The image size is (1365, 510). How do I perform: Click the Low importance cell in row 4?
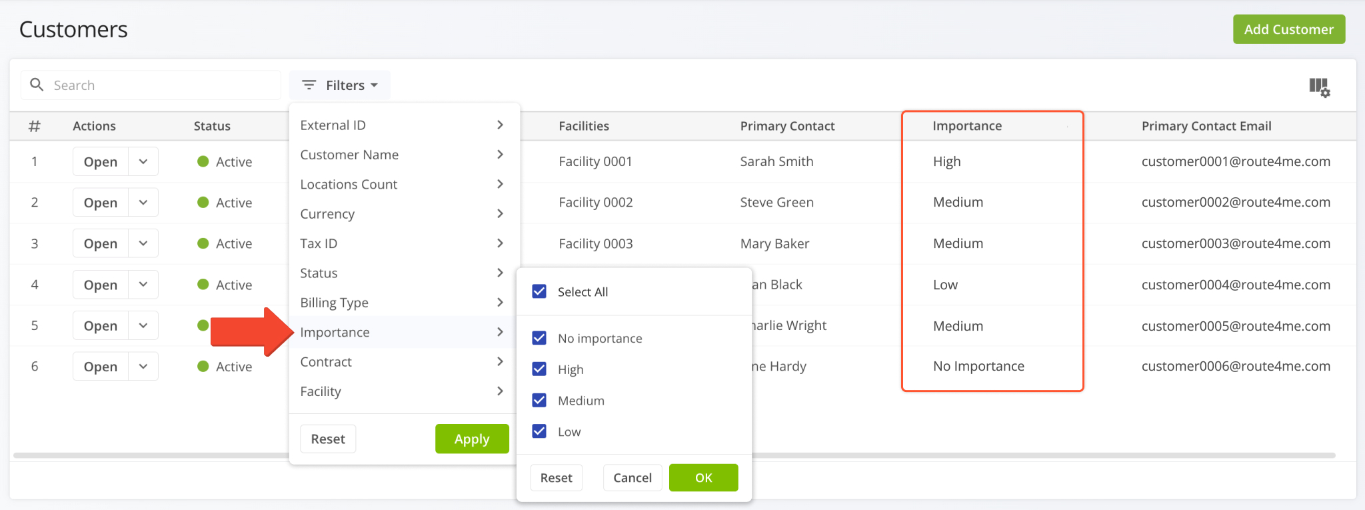point(945,285)
